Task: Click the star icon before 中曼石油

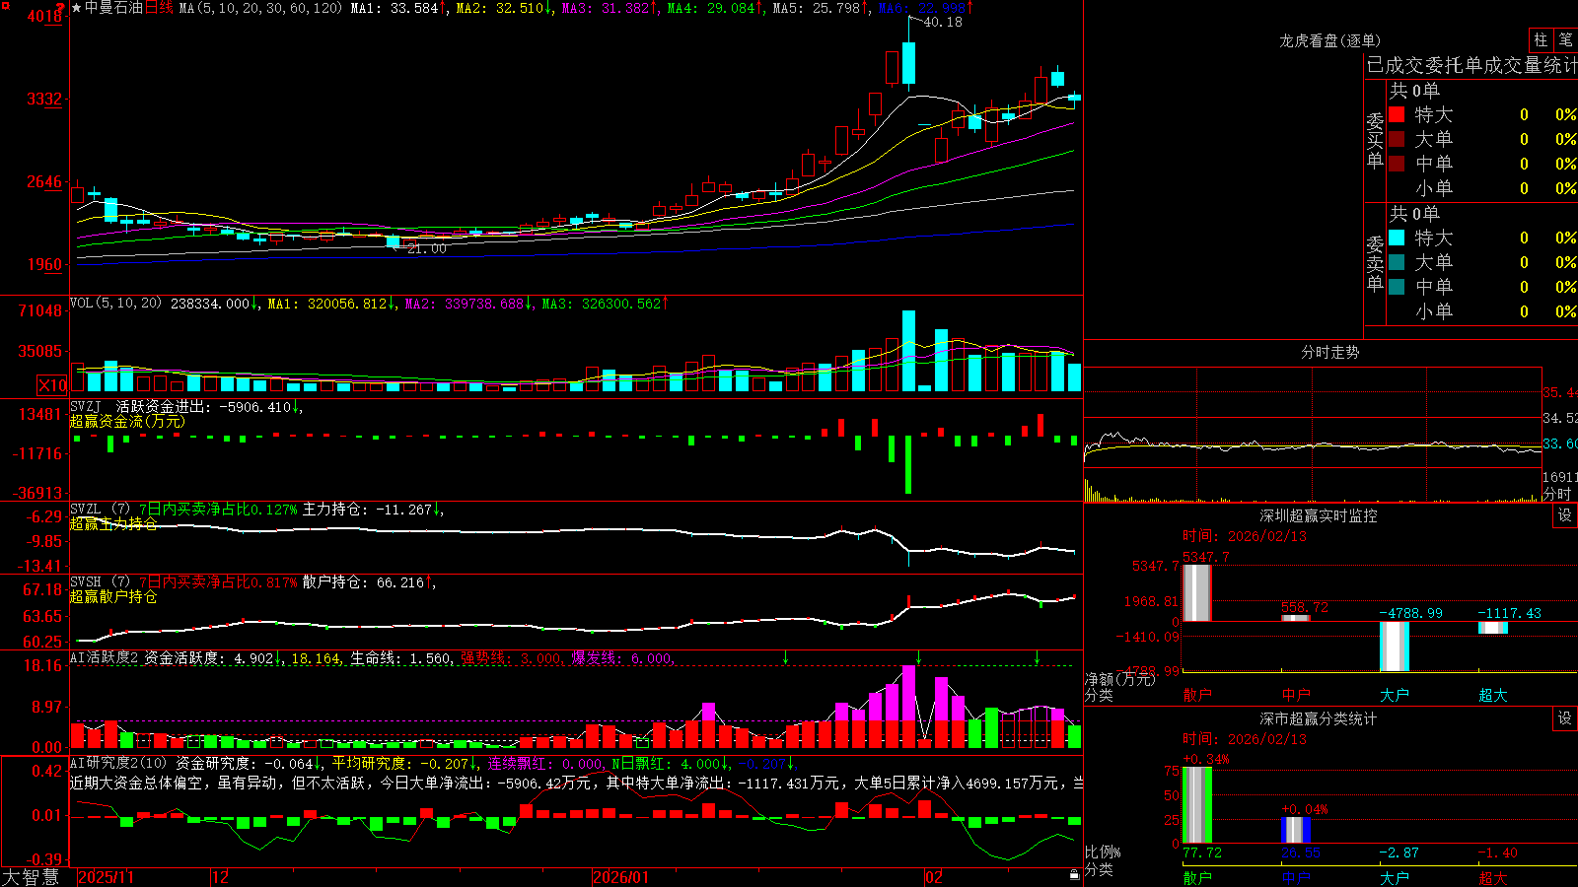Action: coord(76,8)
